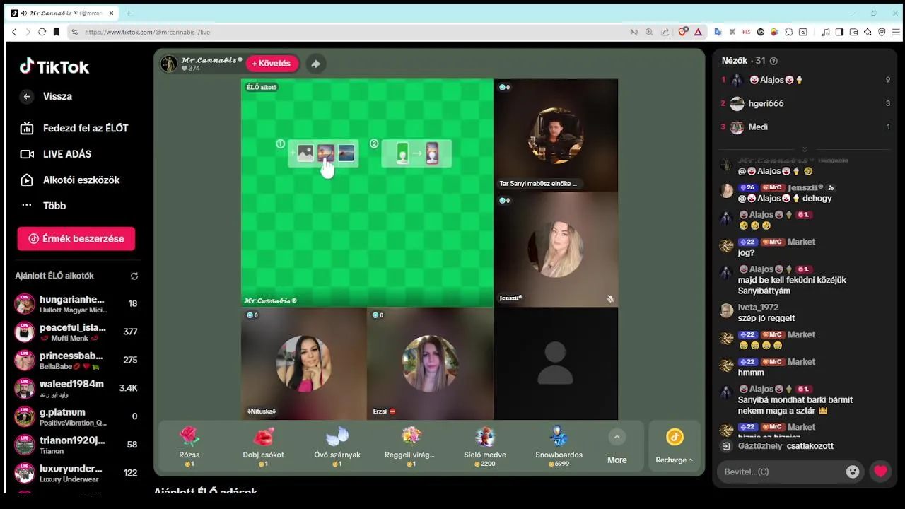Click the +Követés follow button
The height and width of the screenshot is (509, 905).
(271, 64)
